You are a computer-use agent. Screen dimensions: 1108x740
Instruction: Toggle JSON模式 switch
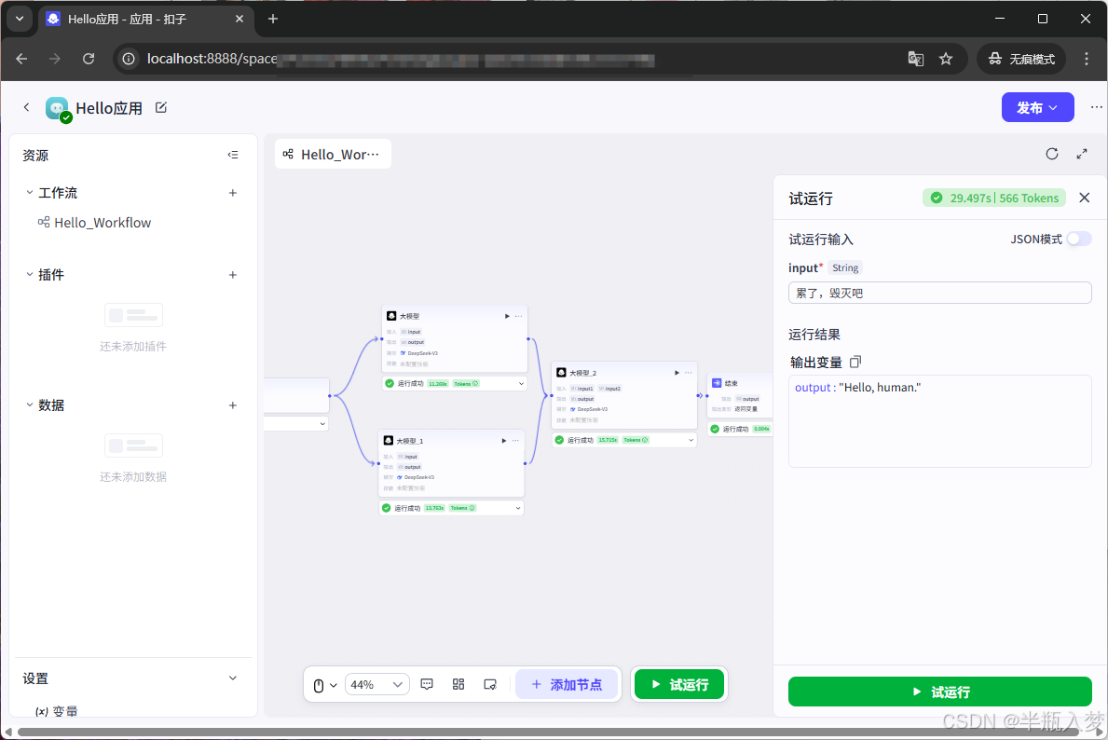pos(1079,239)
